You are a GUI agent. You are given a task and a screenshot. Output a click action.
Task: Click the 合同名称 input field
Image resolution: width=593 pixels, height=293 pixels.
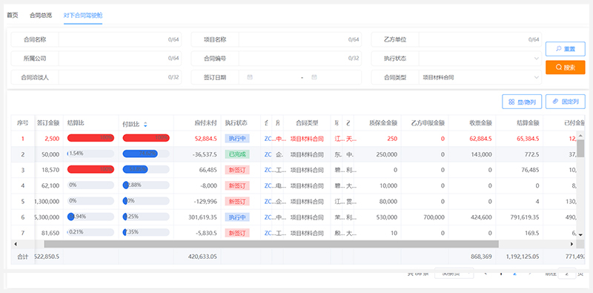pyautogui.click(x=120, y=39)
